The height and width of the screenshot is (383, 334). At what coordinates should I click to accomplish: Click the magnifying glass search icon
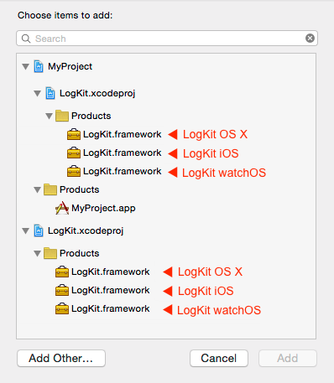coord(26,39)
